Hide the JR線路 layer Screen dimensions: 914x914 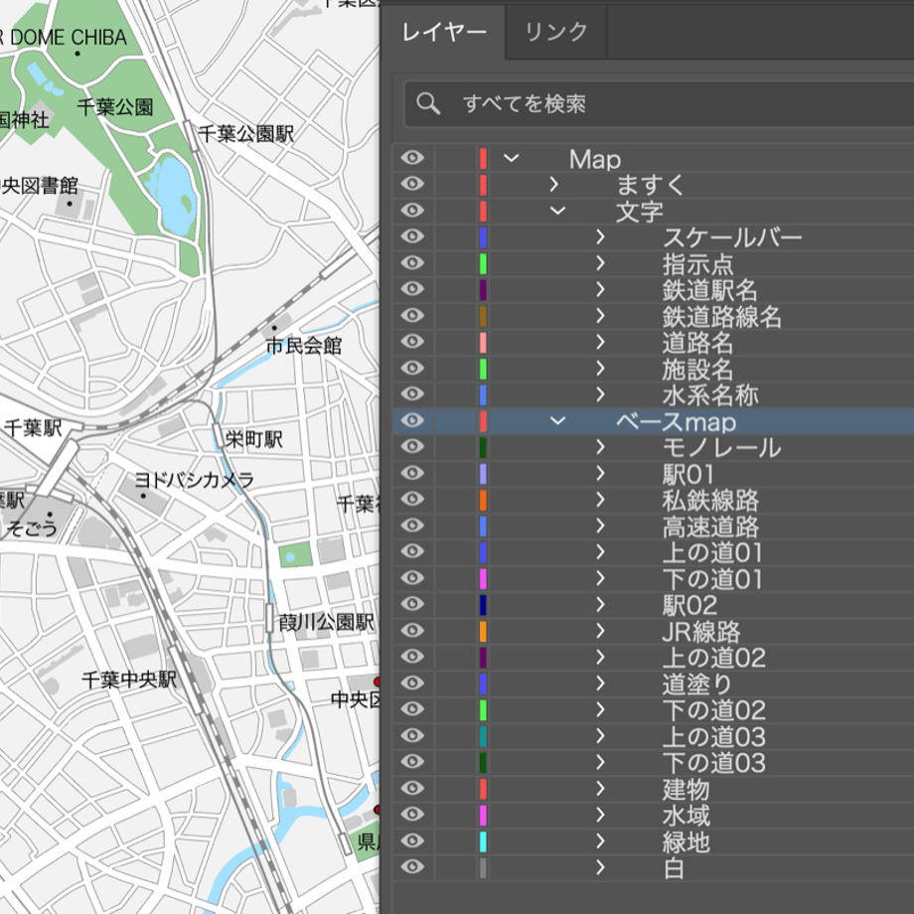412,630
